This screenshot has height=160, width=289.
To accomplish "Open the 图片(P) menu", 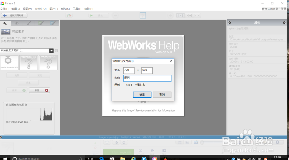I will [x=54, y=9].
